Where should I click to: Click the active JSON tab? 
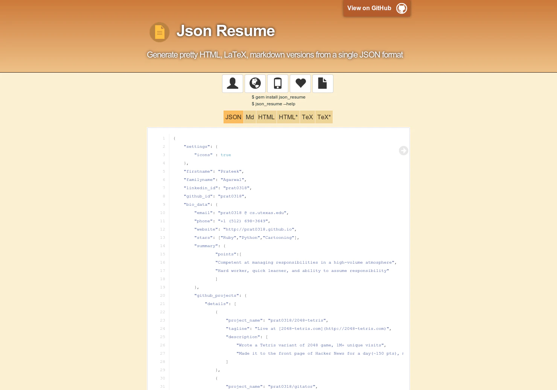point(233,117)
